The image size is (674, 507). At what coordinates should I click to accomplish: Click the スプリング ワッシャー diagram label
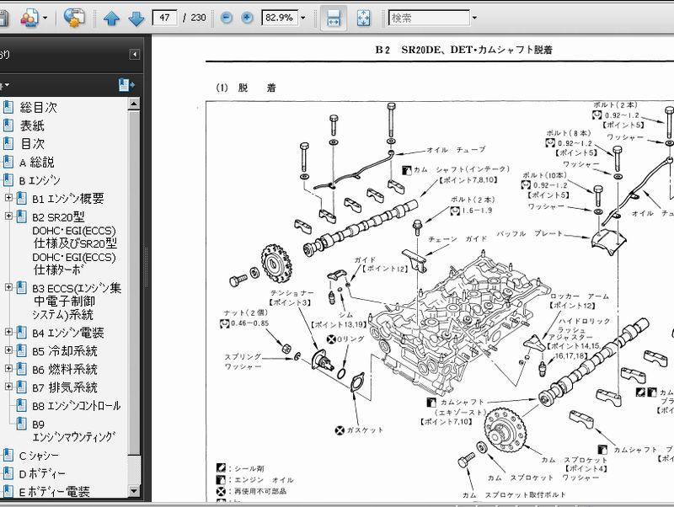(243, 362)
